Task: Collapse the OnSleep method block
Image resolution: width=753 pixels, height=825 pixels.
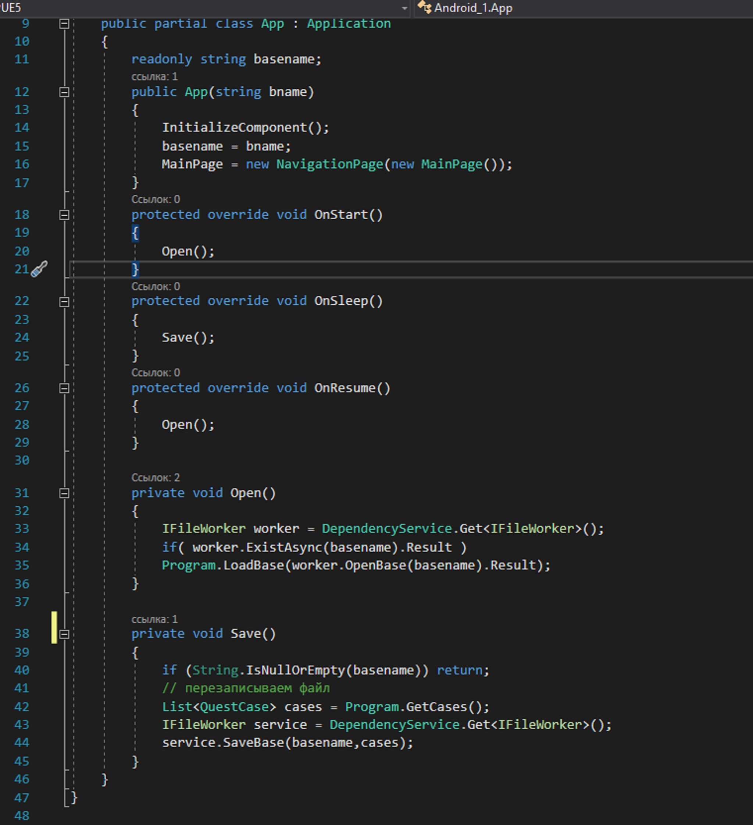Action: point(64,302)
